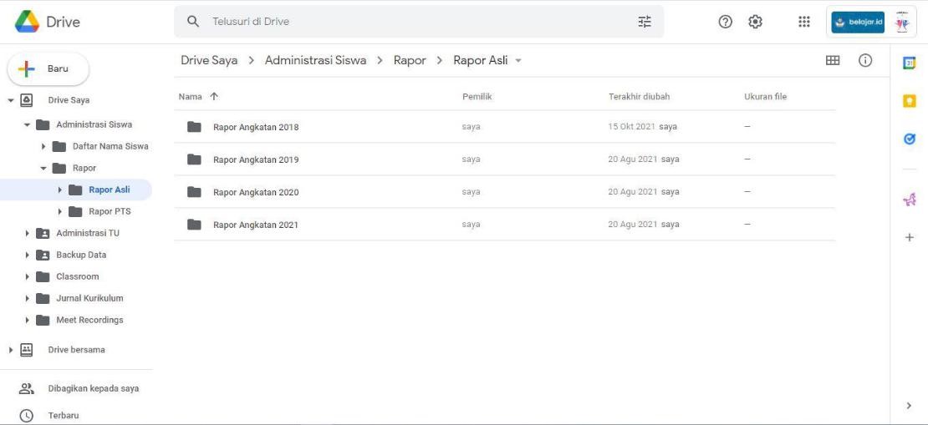Navigate to Administrasi Siswa breadcrumb

click(315, 60)
